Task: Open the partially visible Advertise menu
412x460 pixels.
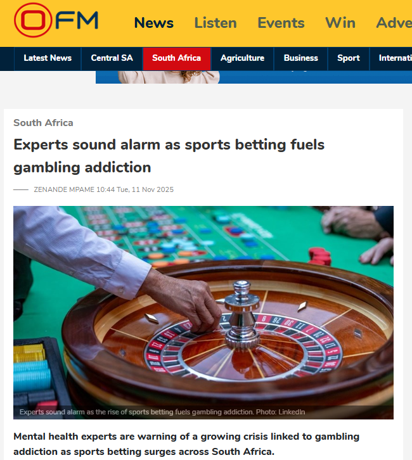Action: coord(394,23)
